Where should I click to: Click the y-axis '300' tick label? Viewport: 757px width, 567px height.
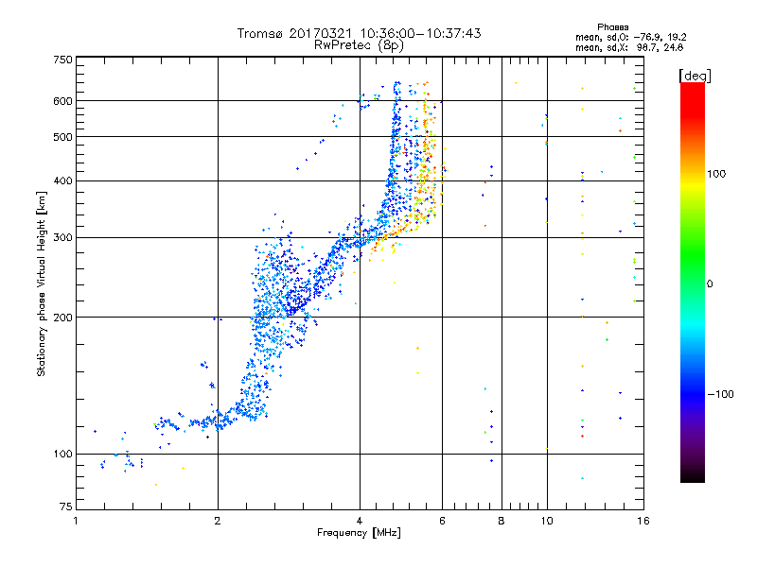click(x=62, y=238)
